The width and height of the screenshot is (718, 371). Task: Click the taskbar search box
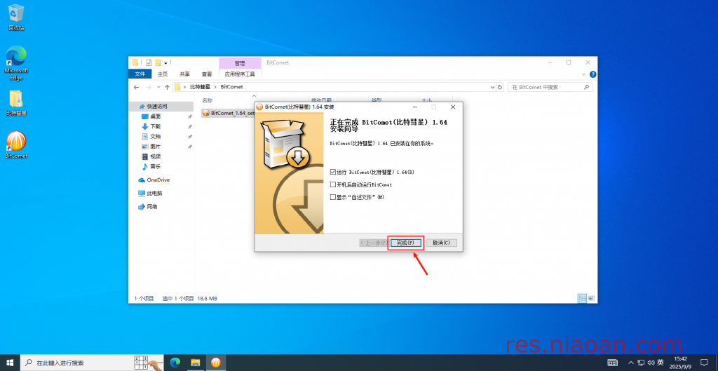point(93,363)
